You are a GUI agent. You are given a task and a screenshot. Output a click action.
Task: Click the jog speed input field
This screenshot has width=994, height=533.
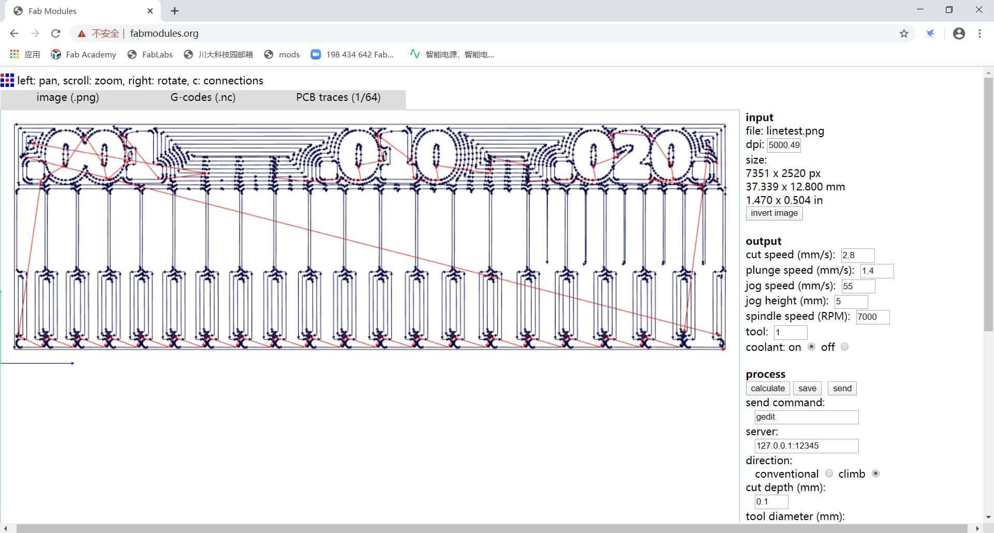[x=858, y=287]
